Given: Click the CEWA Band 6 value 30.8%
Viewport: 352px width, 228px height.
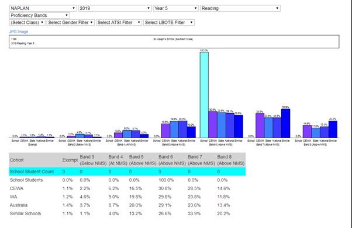Looking at the screenshot, I should [x=165, y=188].
